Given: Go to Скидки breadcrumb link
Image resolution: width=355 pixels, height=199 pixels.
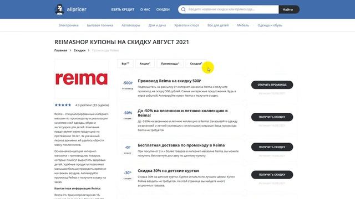Looking at the screenshot, I should [x=79, y=50].
